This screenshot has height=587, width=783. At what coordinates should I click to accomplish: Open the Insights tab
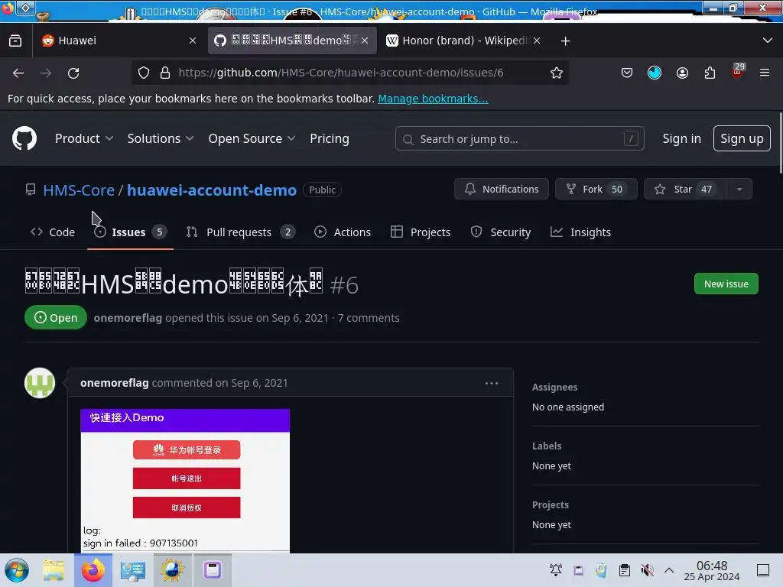[581, 232]
